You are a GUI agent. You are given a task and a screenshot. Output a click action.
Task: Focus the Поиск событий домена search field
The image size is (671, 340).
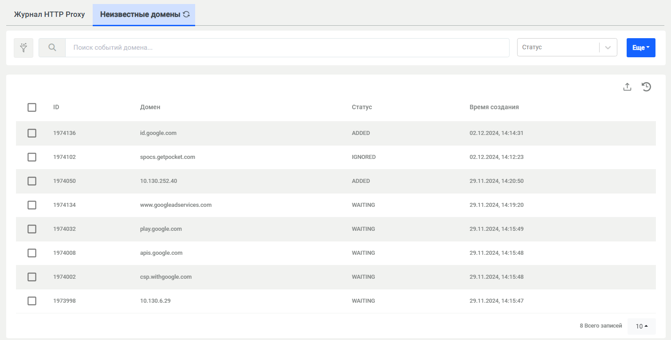(x=287, y=47)
